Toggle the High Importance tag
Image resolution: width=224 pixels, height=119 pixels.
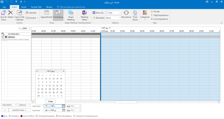click(x=161, y=15)
